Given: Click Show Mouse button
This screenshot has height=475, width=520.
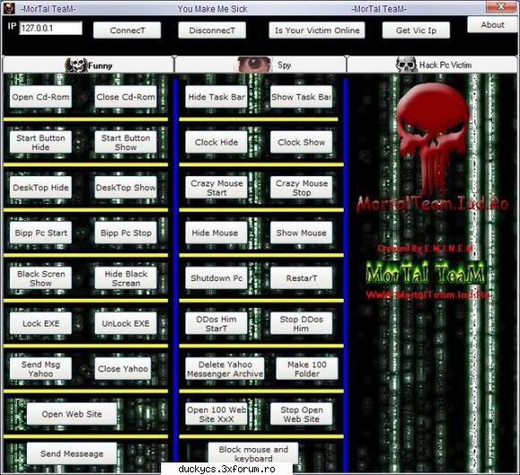Looking at the screenshot, I should pos(302,233).
